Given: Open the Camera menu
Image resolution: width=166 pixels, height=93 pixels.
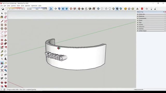Looking at the screenshot, I should [x=13, y=6].
